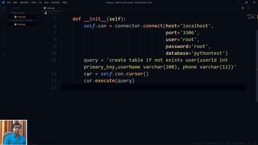Open the Terminal menu
Viewport: 258px width, 145px height.
point(55,2)
